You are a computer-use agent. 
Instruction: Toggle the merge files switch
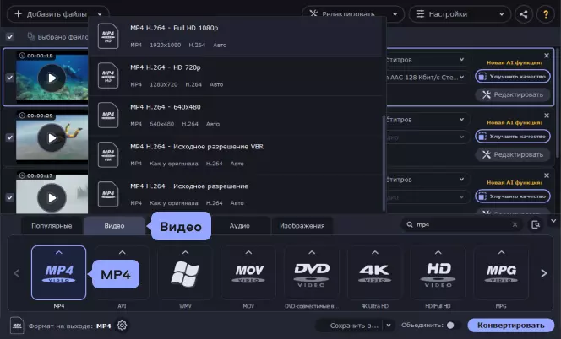(453, 325)
